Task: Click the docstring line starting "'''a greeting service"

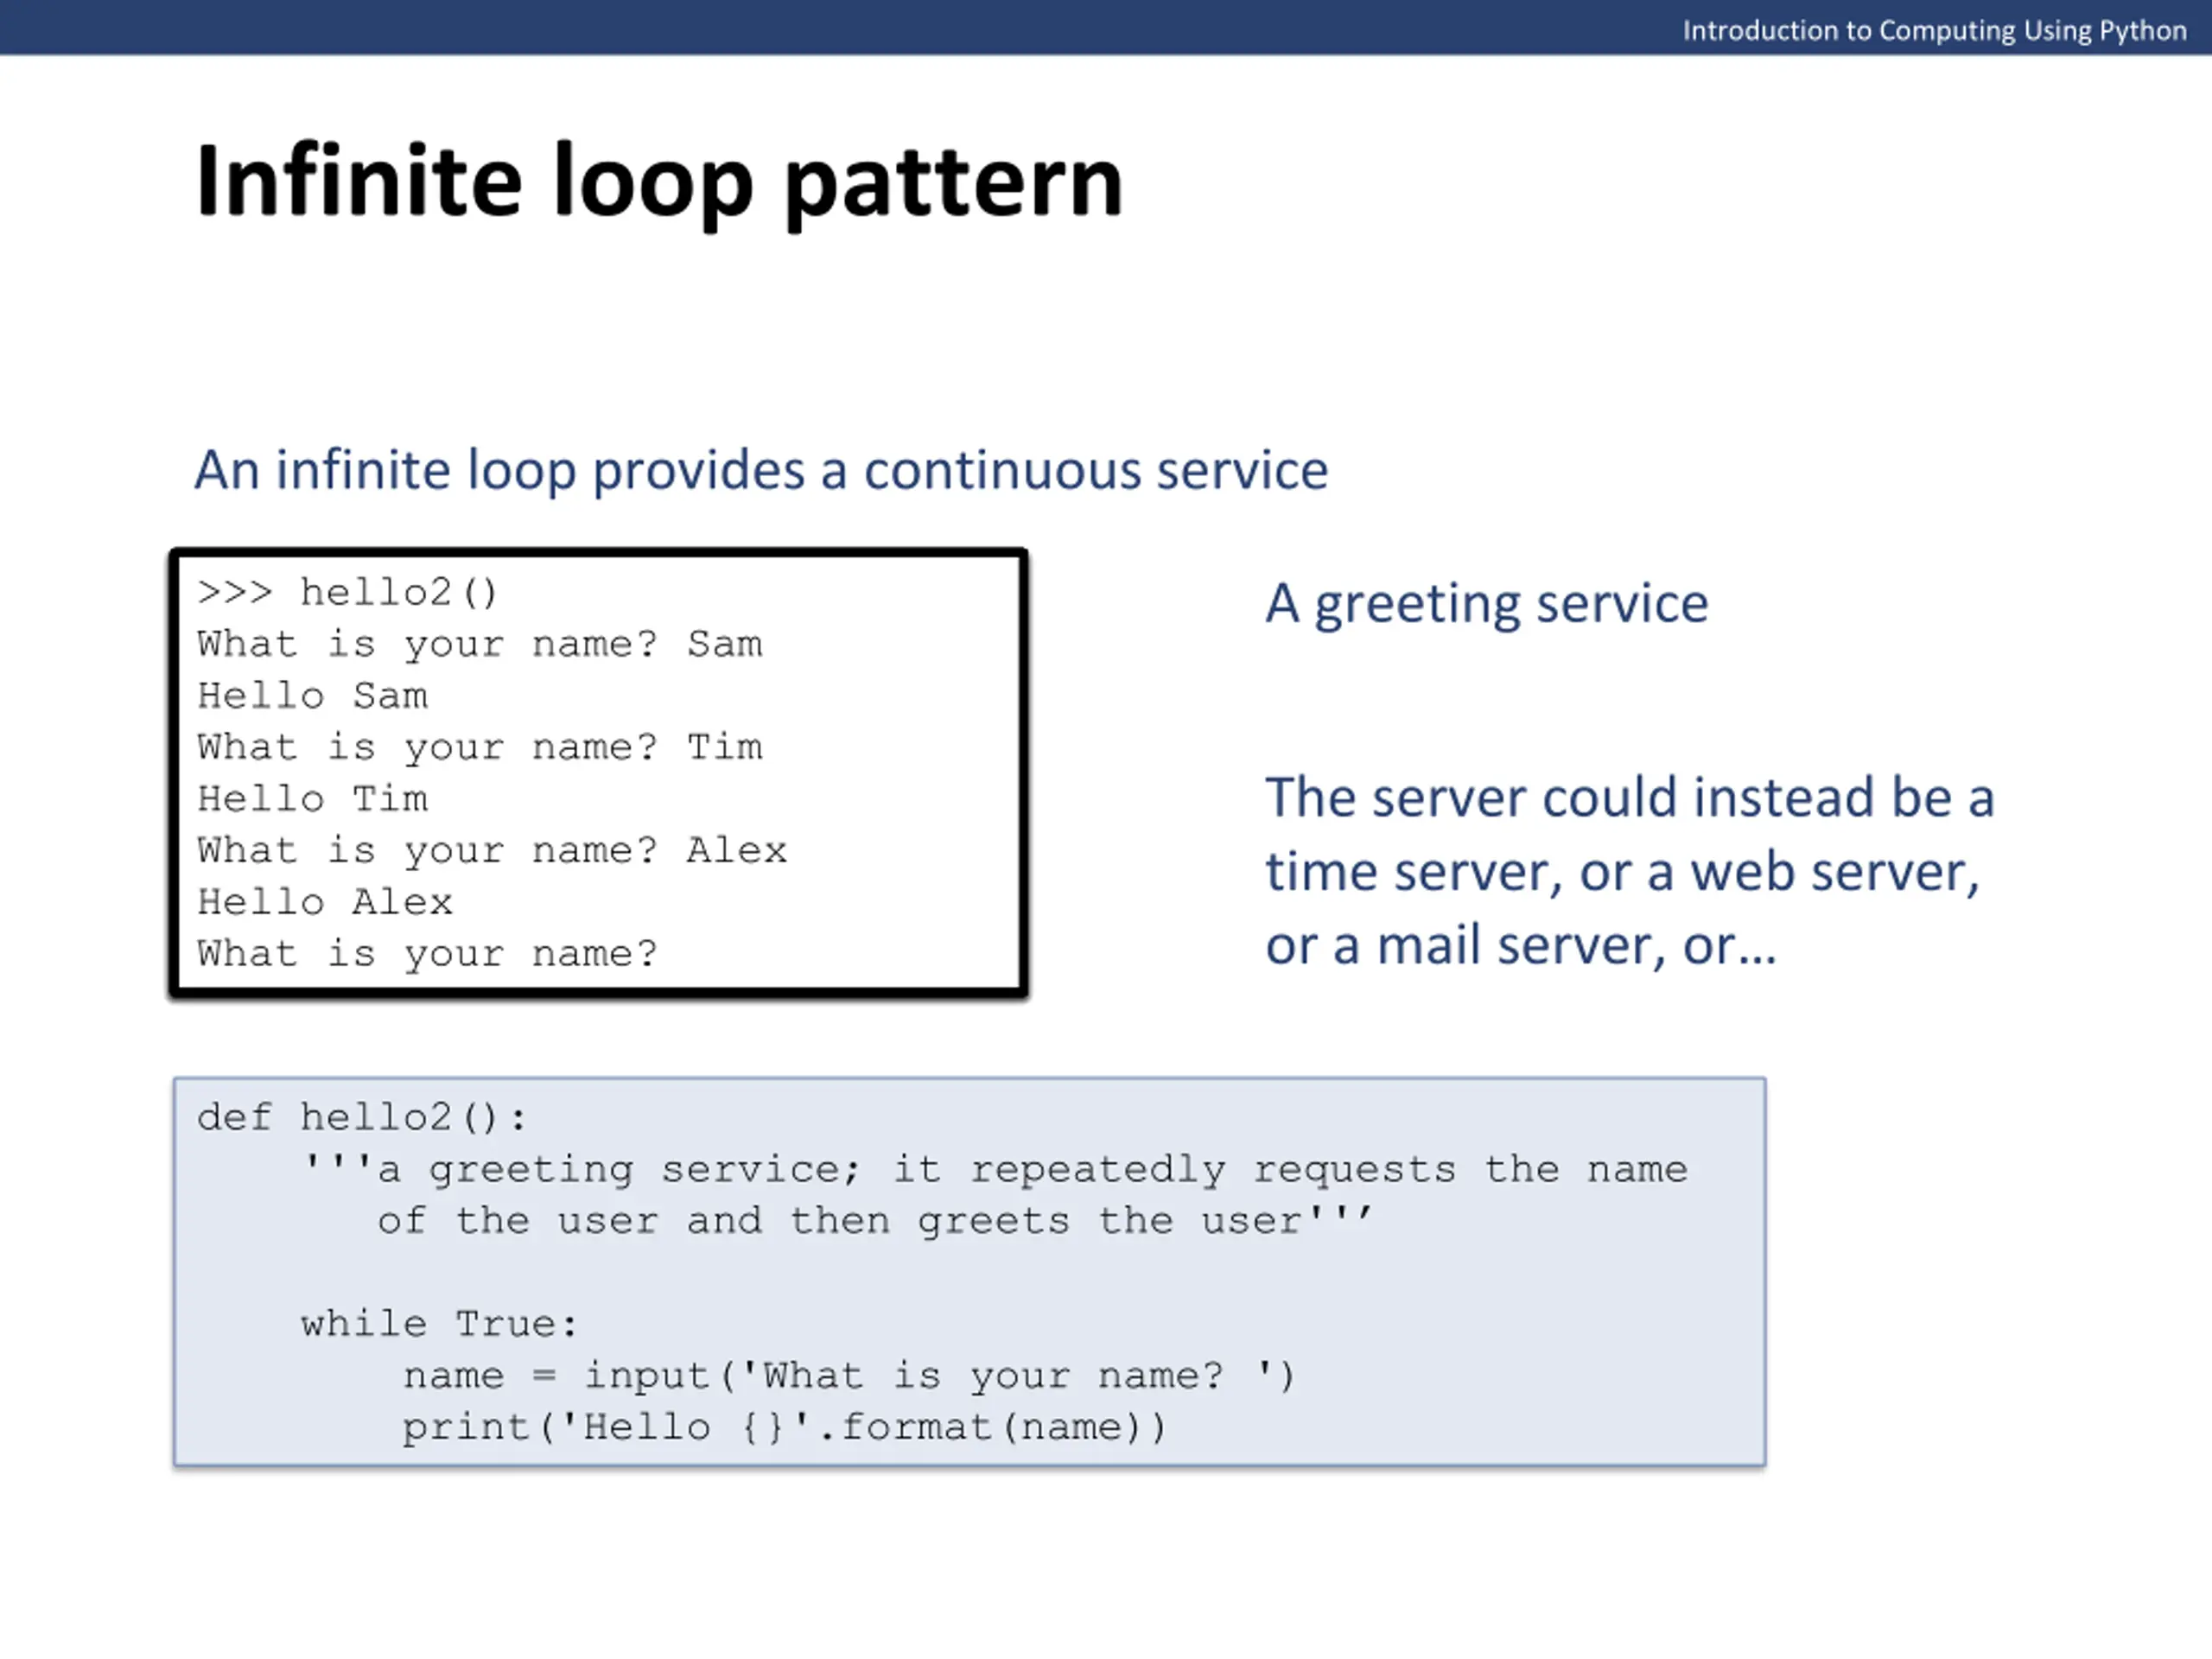Action: click(995, 1169)
